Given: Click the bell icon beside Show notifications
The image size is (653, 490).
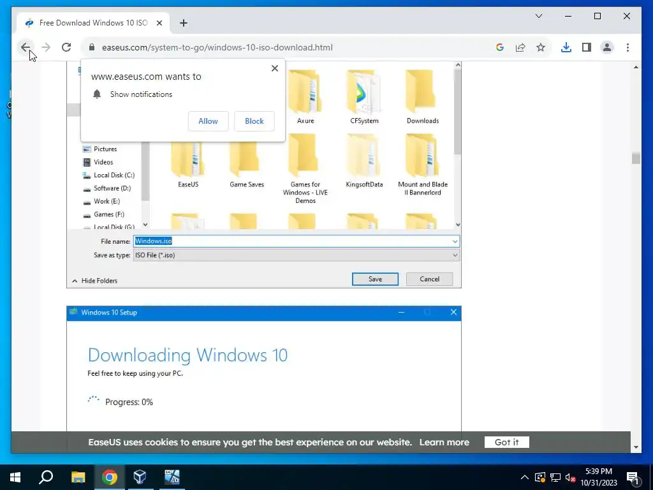Looking at the screenshot, I should [97, 94].
